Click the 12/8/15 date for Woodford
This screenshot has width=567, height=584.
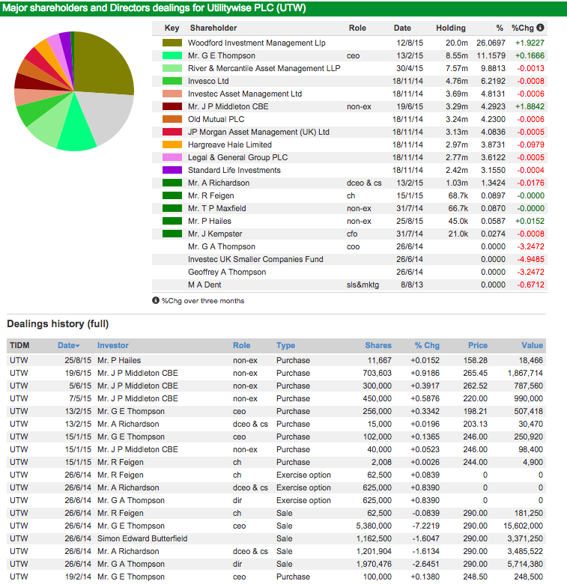tap(410, 43)
